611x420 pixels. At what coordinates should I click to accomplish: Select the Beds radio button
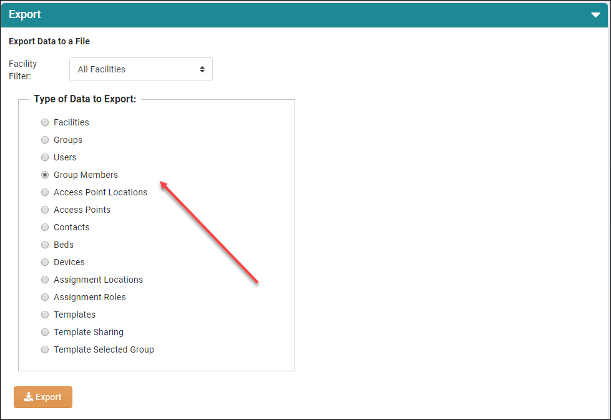(x=45, y=245)
